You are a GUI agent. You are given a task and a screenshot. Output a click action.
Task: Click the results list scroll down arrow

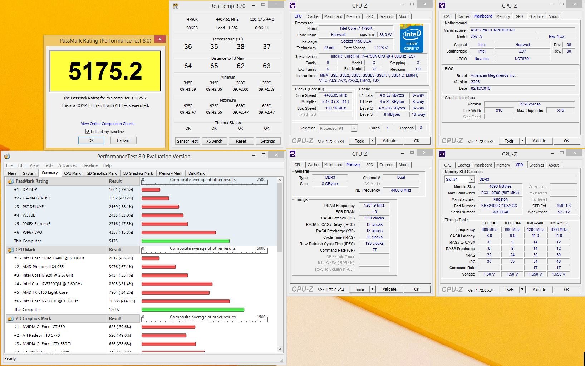pyautogui.click(x=280, y=349)
